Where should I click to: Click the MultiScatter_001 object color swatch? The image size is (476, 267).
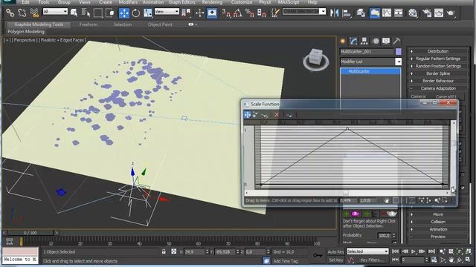(399, 52)
